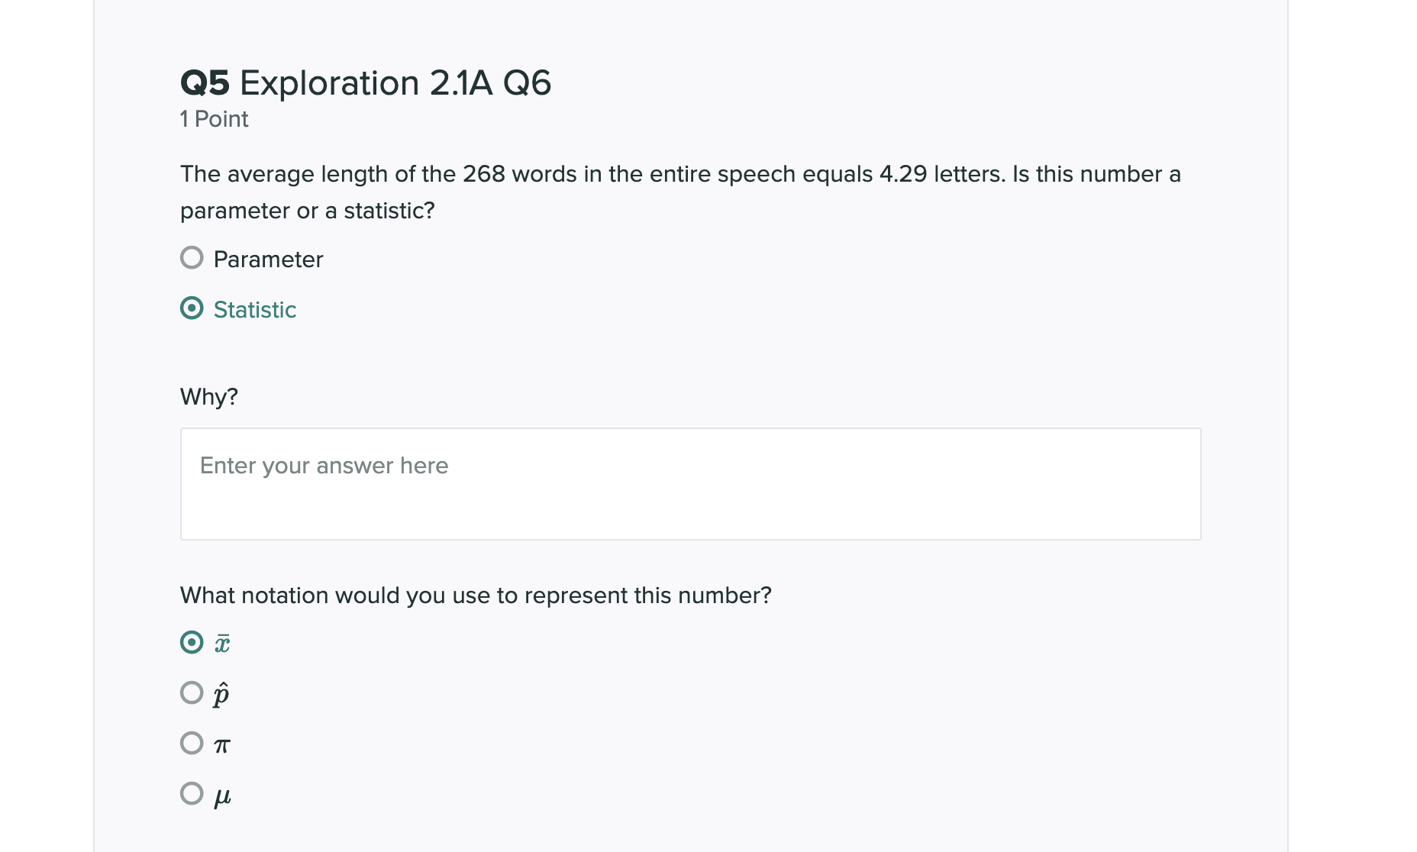Click the Q5 Exploration 2.1A Q6 heading
The image size is (1417, 852).
pos(364,82)
